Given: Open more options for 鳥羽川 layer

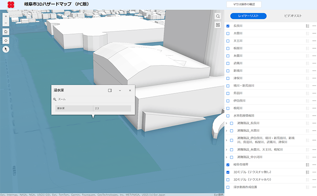Looking at the screenshot, I should click(x=314, y=93).
